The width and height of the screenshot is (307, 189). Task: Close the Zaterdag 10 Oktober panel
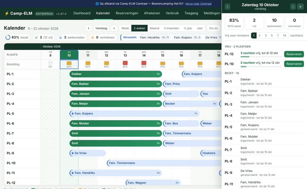pyautogui.click(x=301, y=7)
